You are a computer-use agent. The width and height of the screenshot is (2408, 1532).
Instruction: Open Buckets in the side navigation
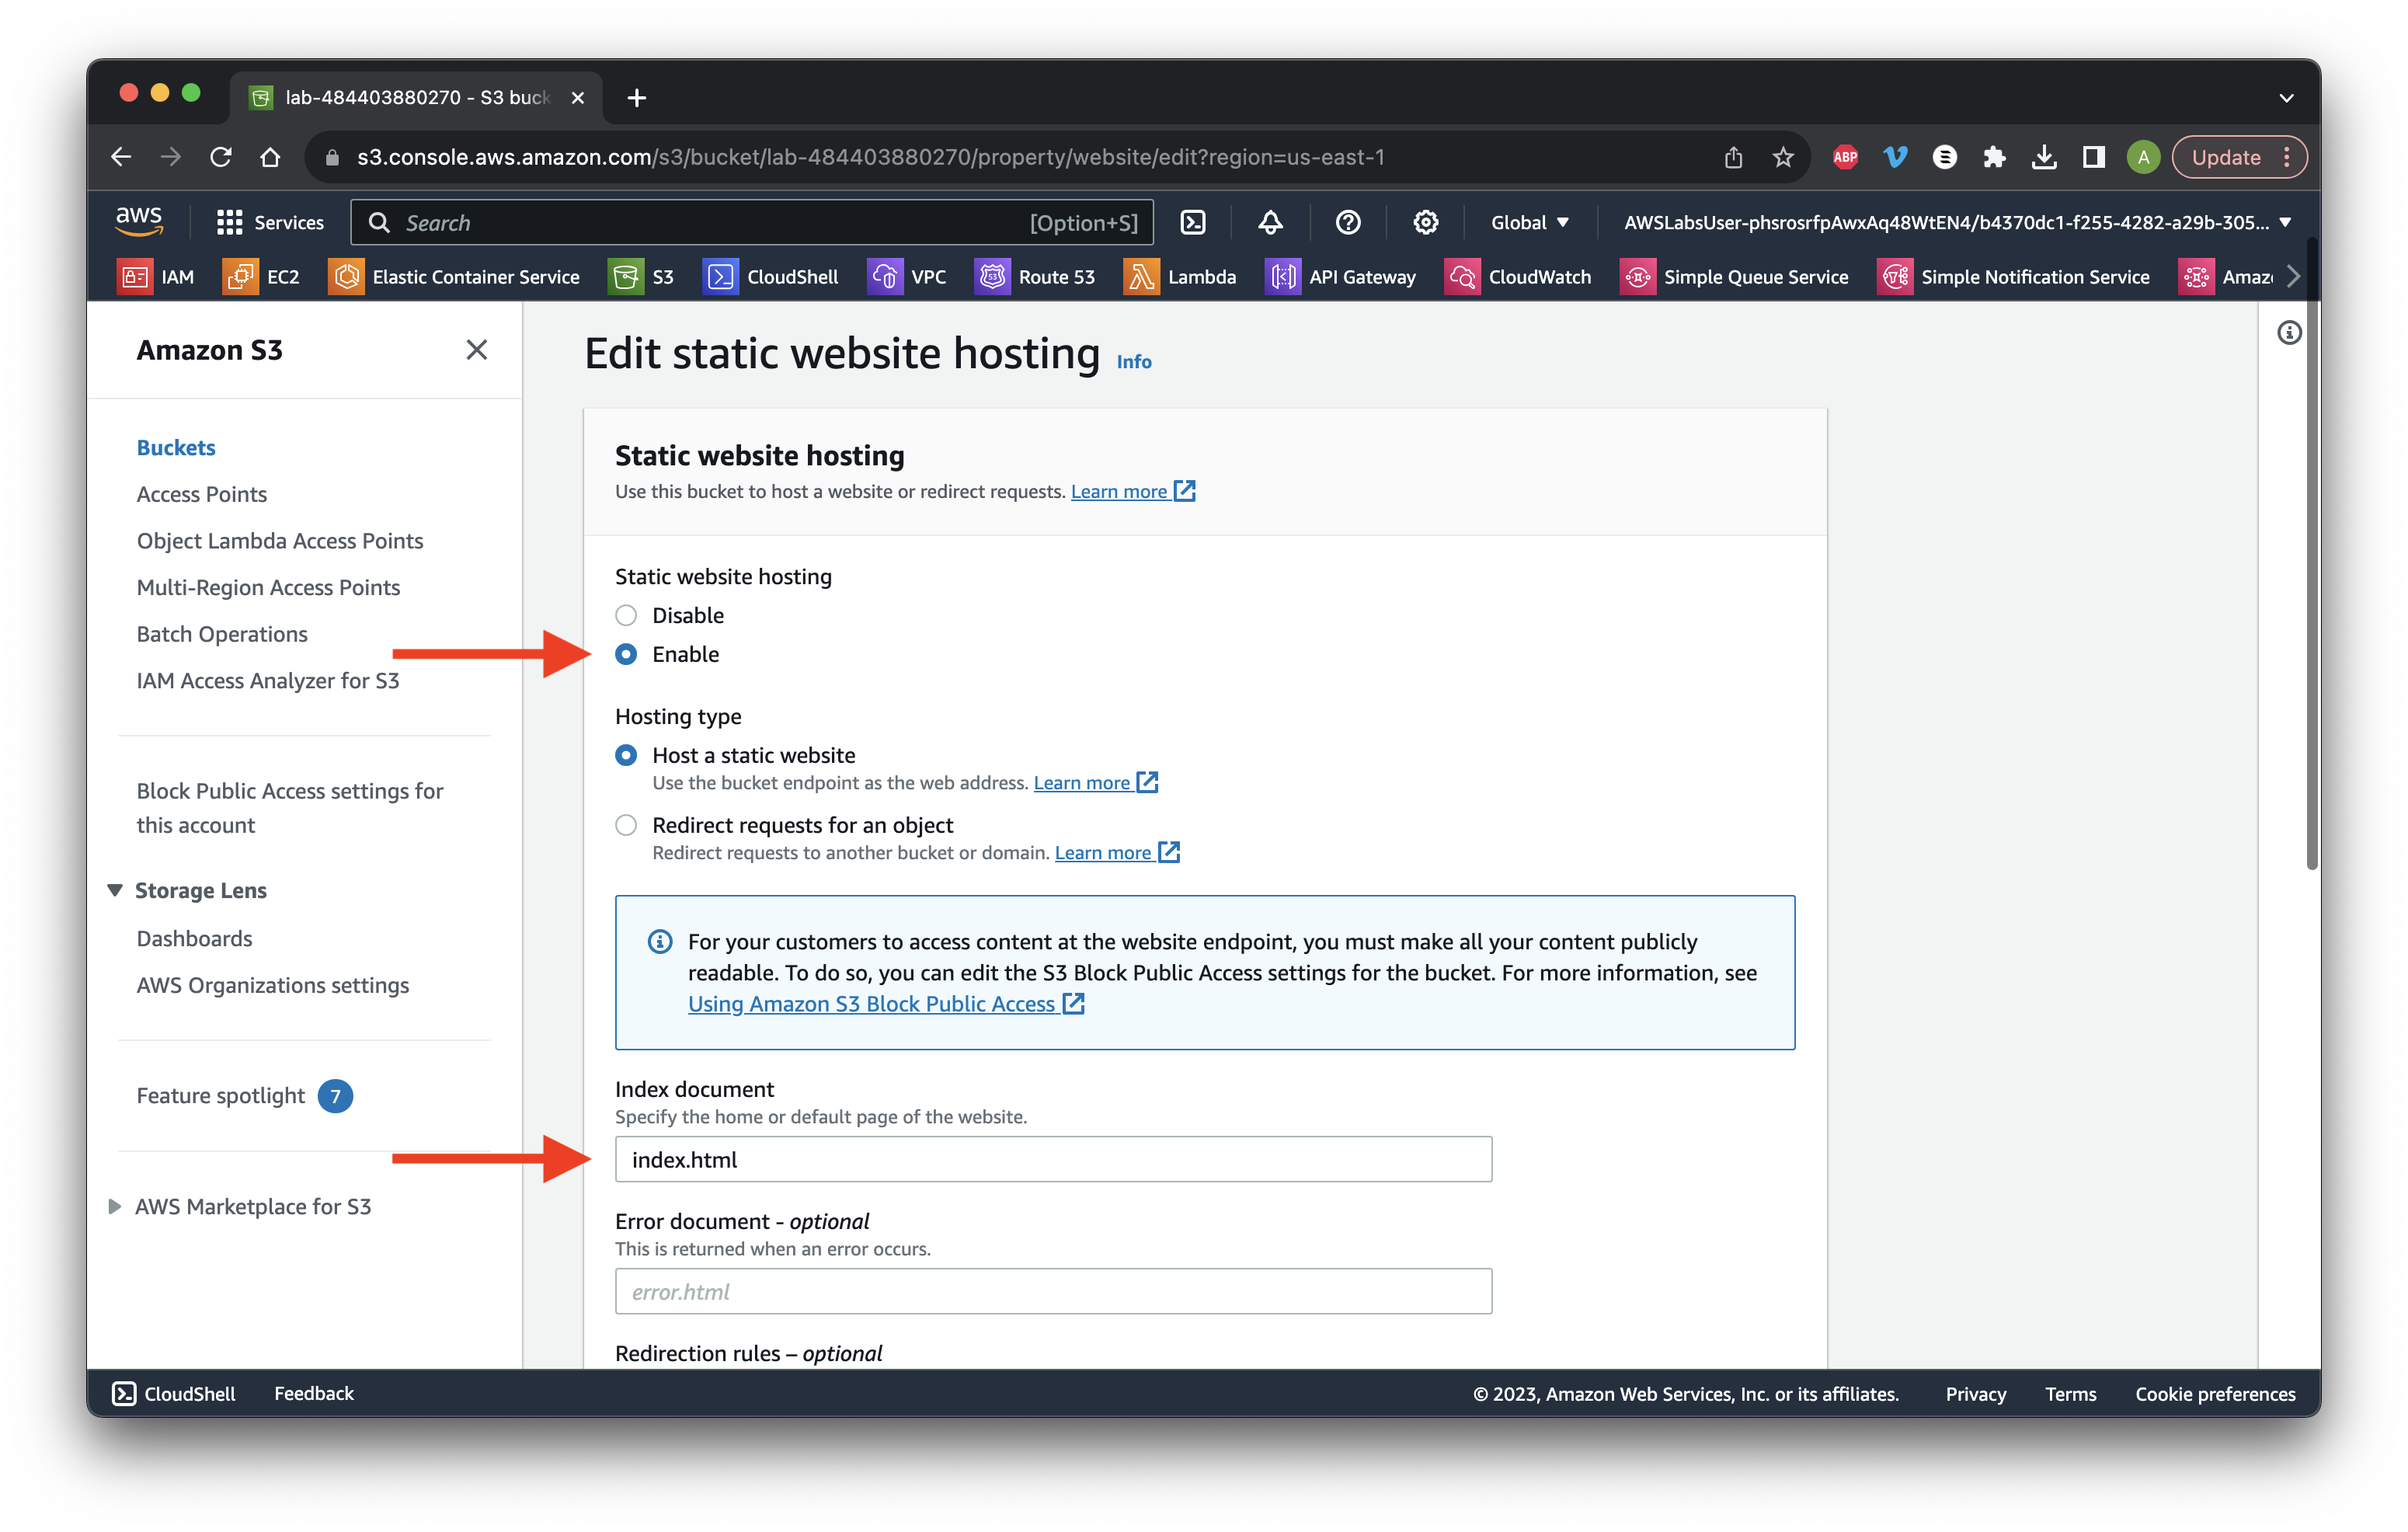coord(176,447)
